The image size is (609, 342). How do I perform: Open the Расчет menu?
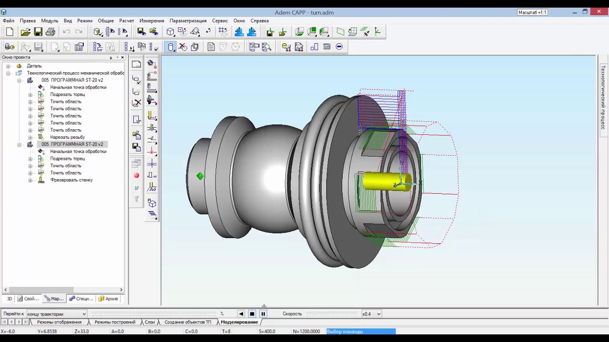127,21
